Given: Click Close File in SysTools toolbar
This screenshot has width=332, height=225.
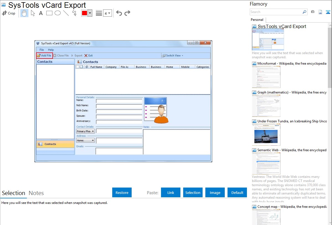Looking at the screenshot, I should tap(61, 55).
